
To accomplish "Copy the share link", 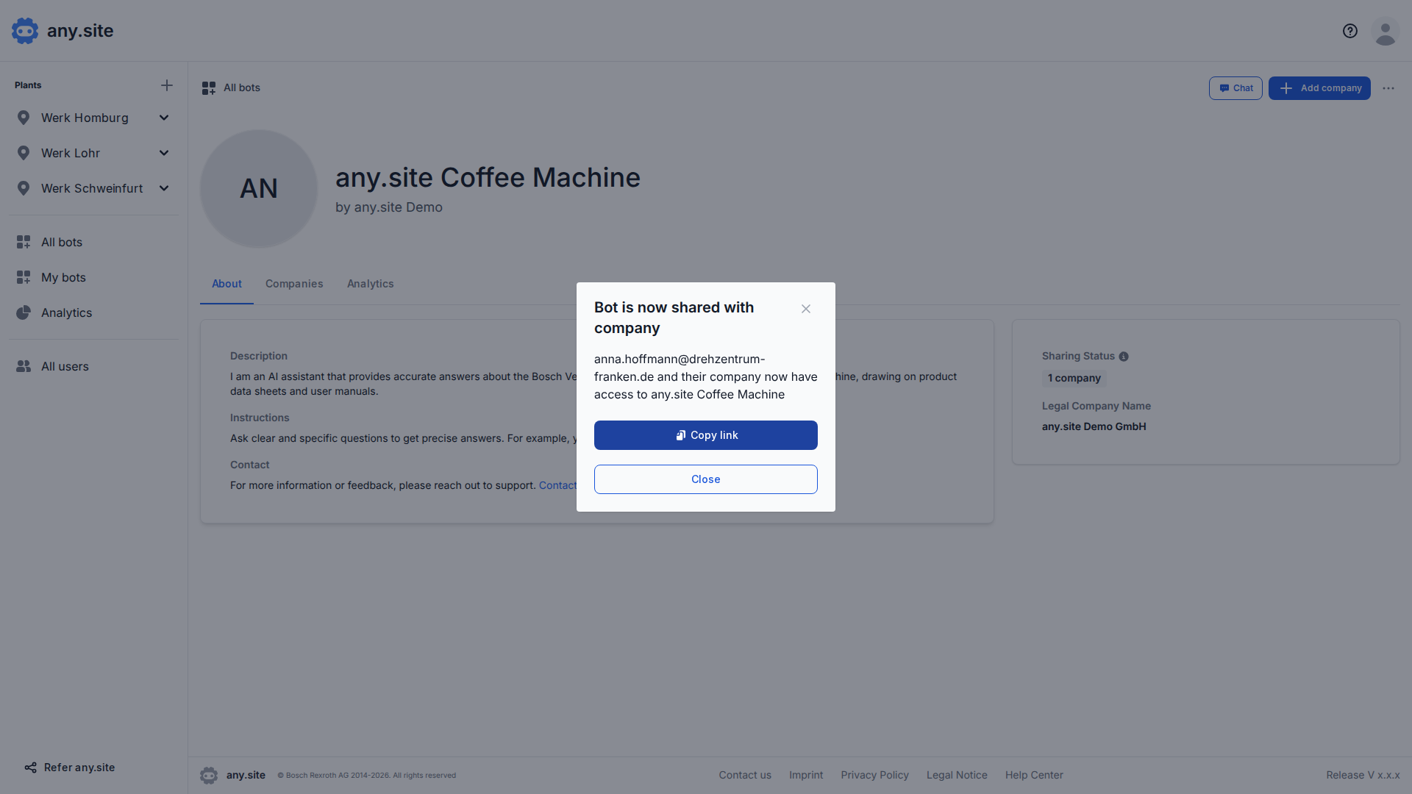I will click(706, 435).
